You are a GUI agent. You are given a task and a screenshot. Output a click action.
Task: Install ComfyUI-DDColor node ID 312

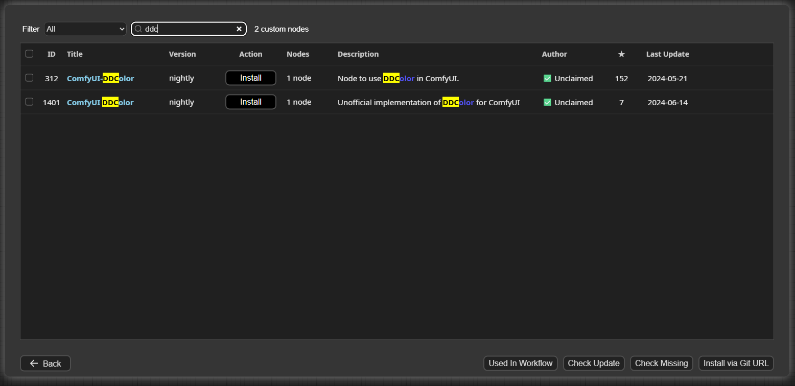coord(250,78)
